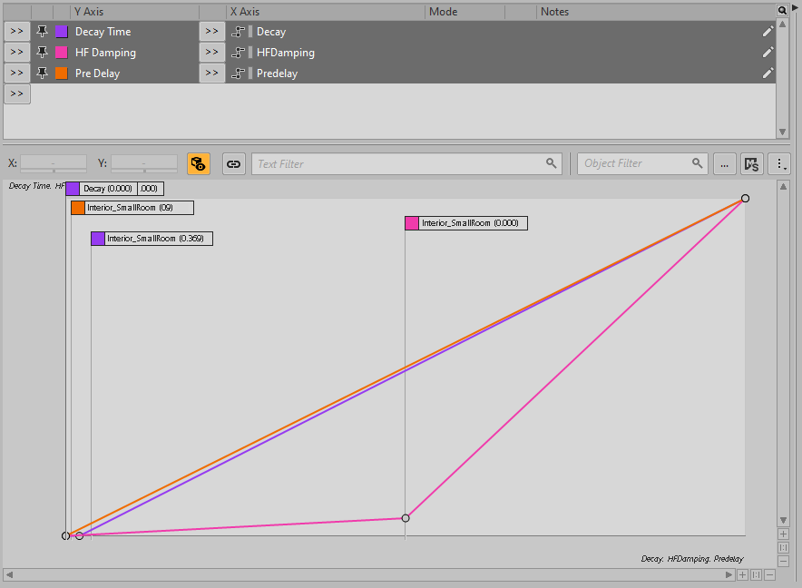Open the Y Axis selector for Decay Time
802x588 pixels.
pyautogui.click(x=16, y=32)
